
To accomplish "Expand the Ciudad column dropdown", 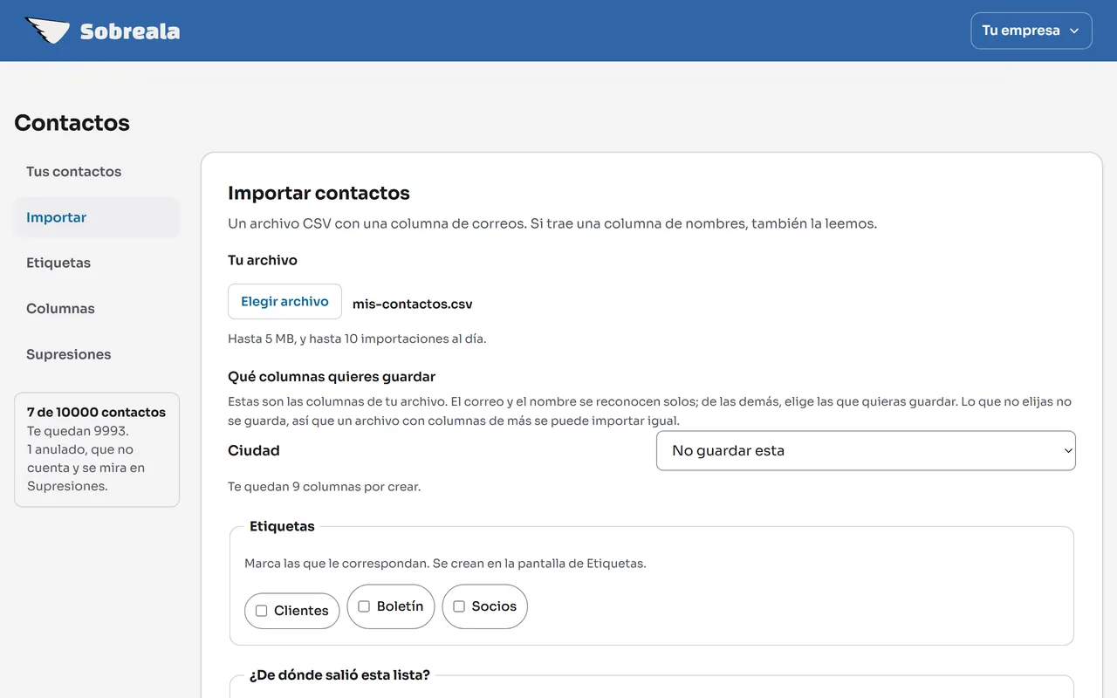I will click(x=866, y=451).
